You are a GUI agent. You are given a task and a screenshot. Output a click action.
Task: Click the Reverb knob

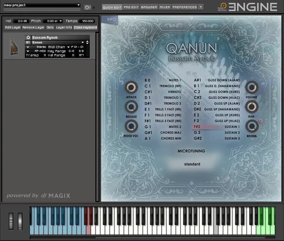251,126
